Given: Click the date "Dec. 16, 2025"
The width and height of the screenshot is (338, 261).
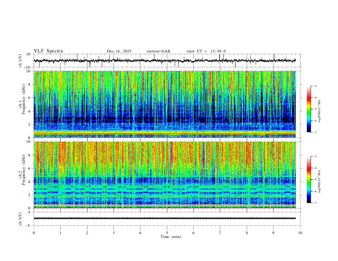Looking at the screenshot, I should click(x=119, y=51).
